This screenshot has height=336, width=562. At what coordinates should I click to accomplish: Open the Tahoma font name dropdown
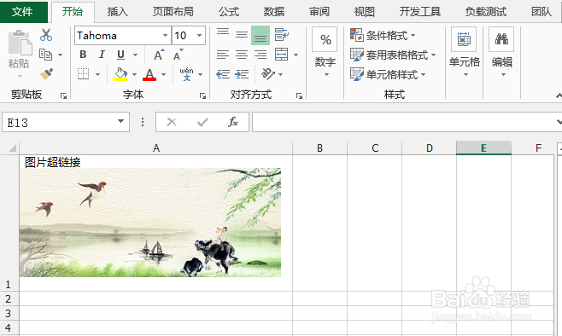(165, 36)
